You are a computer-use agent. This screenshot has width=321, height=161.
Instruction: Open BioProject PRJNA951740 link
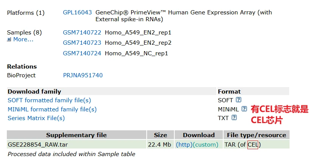(x=83, y=75)
